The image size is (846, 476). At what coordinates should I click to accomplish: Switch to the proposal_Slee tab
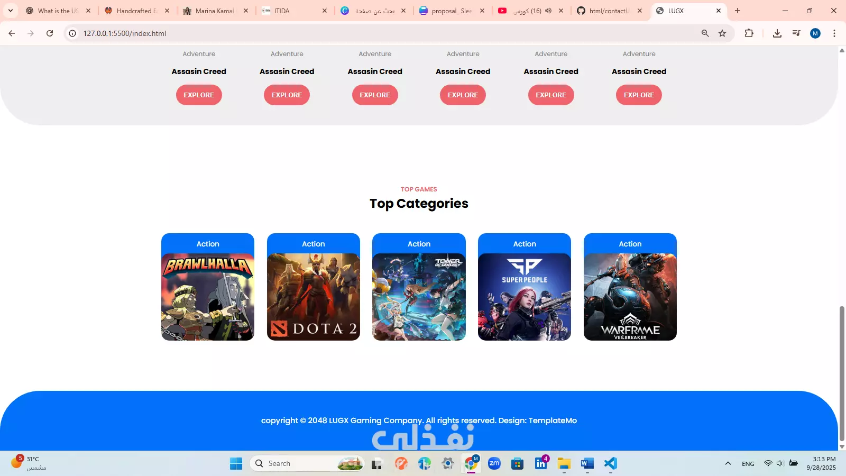(x=452, y=11)
